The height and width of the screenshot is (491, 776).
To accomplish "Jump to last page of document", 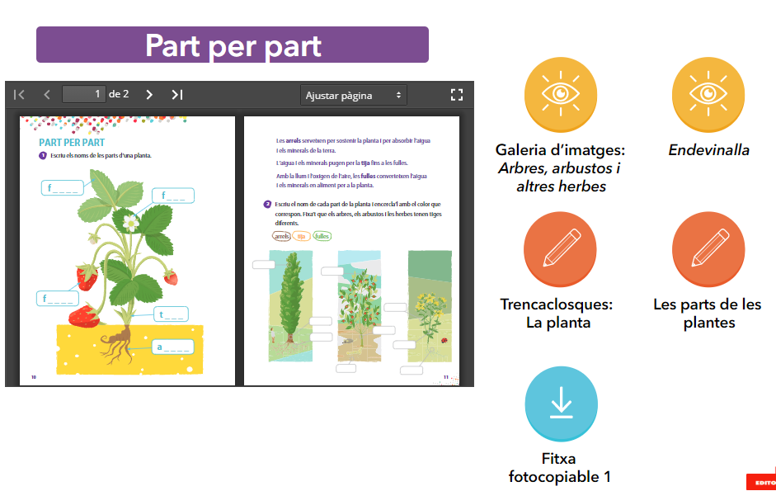I will coord(176,95).
